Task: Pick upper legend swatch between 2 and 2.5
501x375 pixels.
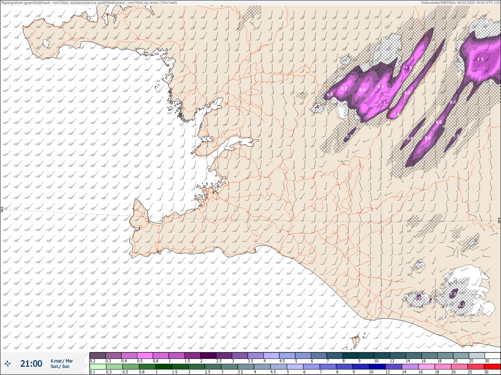Action: pyautogui.click(x=209, y=355)
